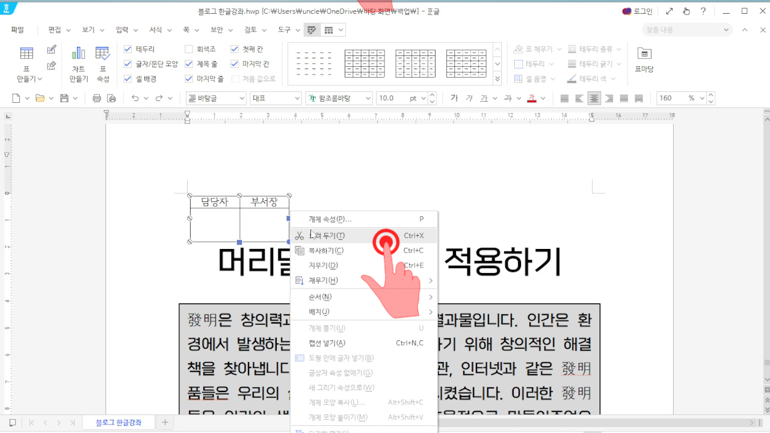
Task: Click the table layout tab icon
Action: (x=328, y=29)
